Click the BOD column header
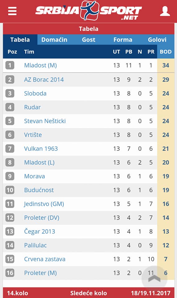This screenshot has height=298, width=177. [166, 52]
